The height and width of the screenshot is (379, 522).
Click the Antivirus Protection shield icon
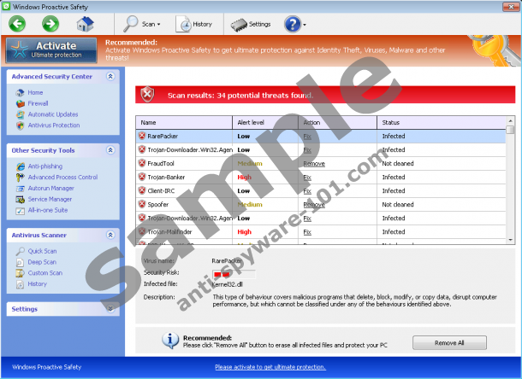click(x=20, y=125)
